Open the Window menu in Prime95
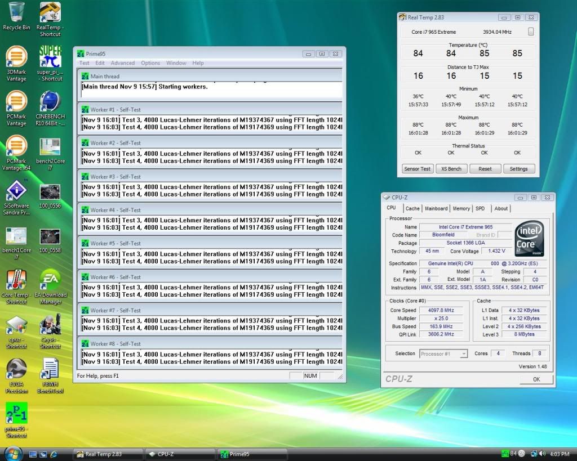The image size is (577, 461). 176,63
